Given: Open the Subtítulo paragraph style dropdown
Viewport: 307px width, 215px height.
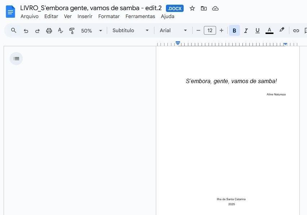Looking at the screenshot, I should [130, 31].
